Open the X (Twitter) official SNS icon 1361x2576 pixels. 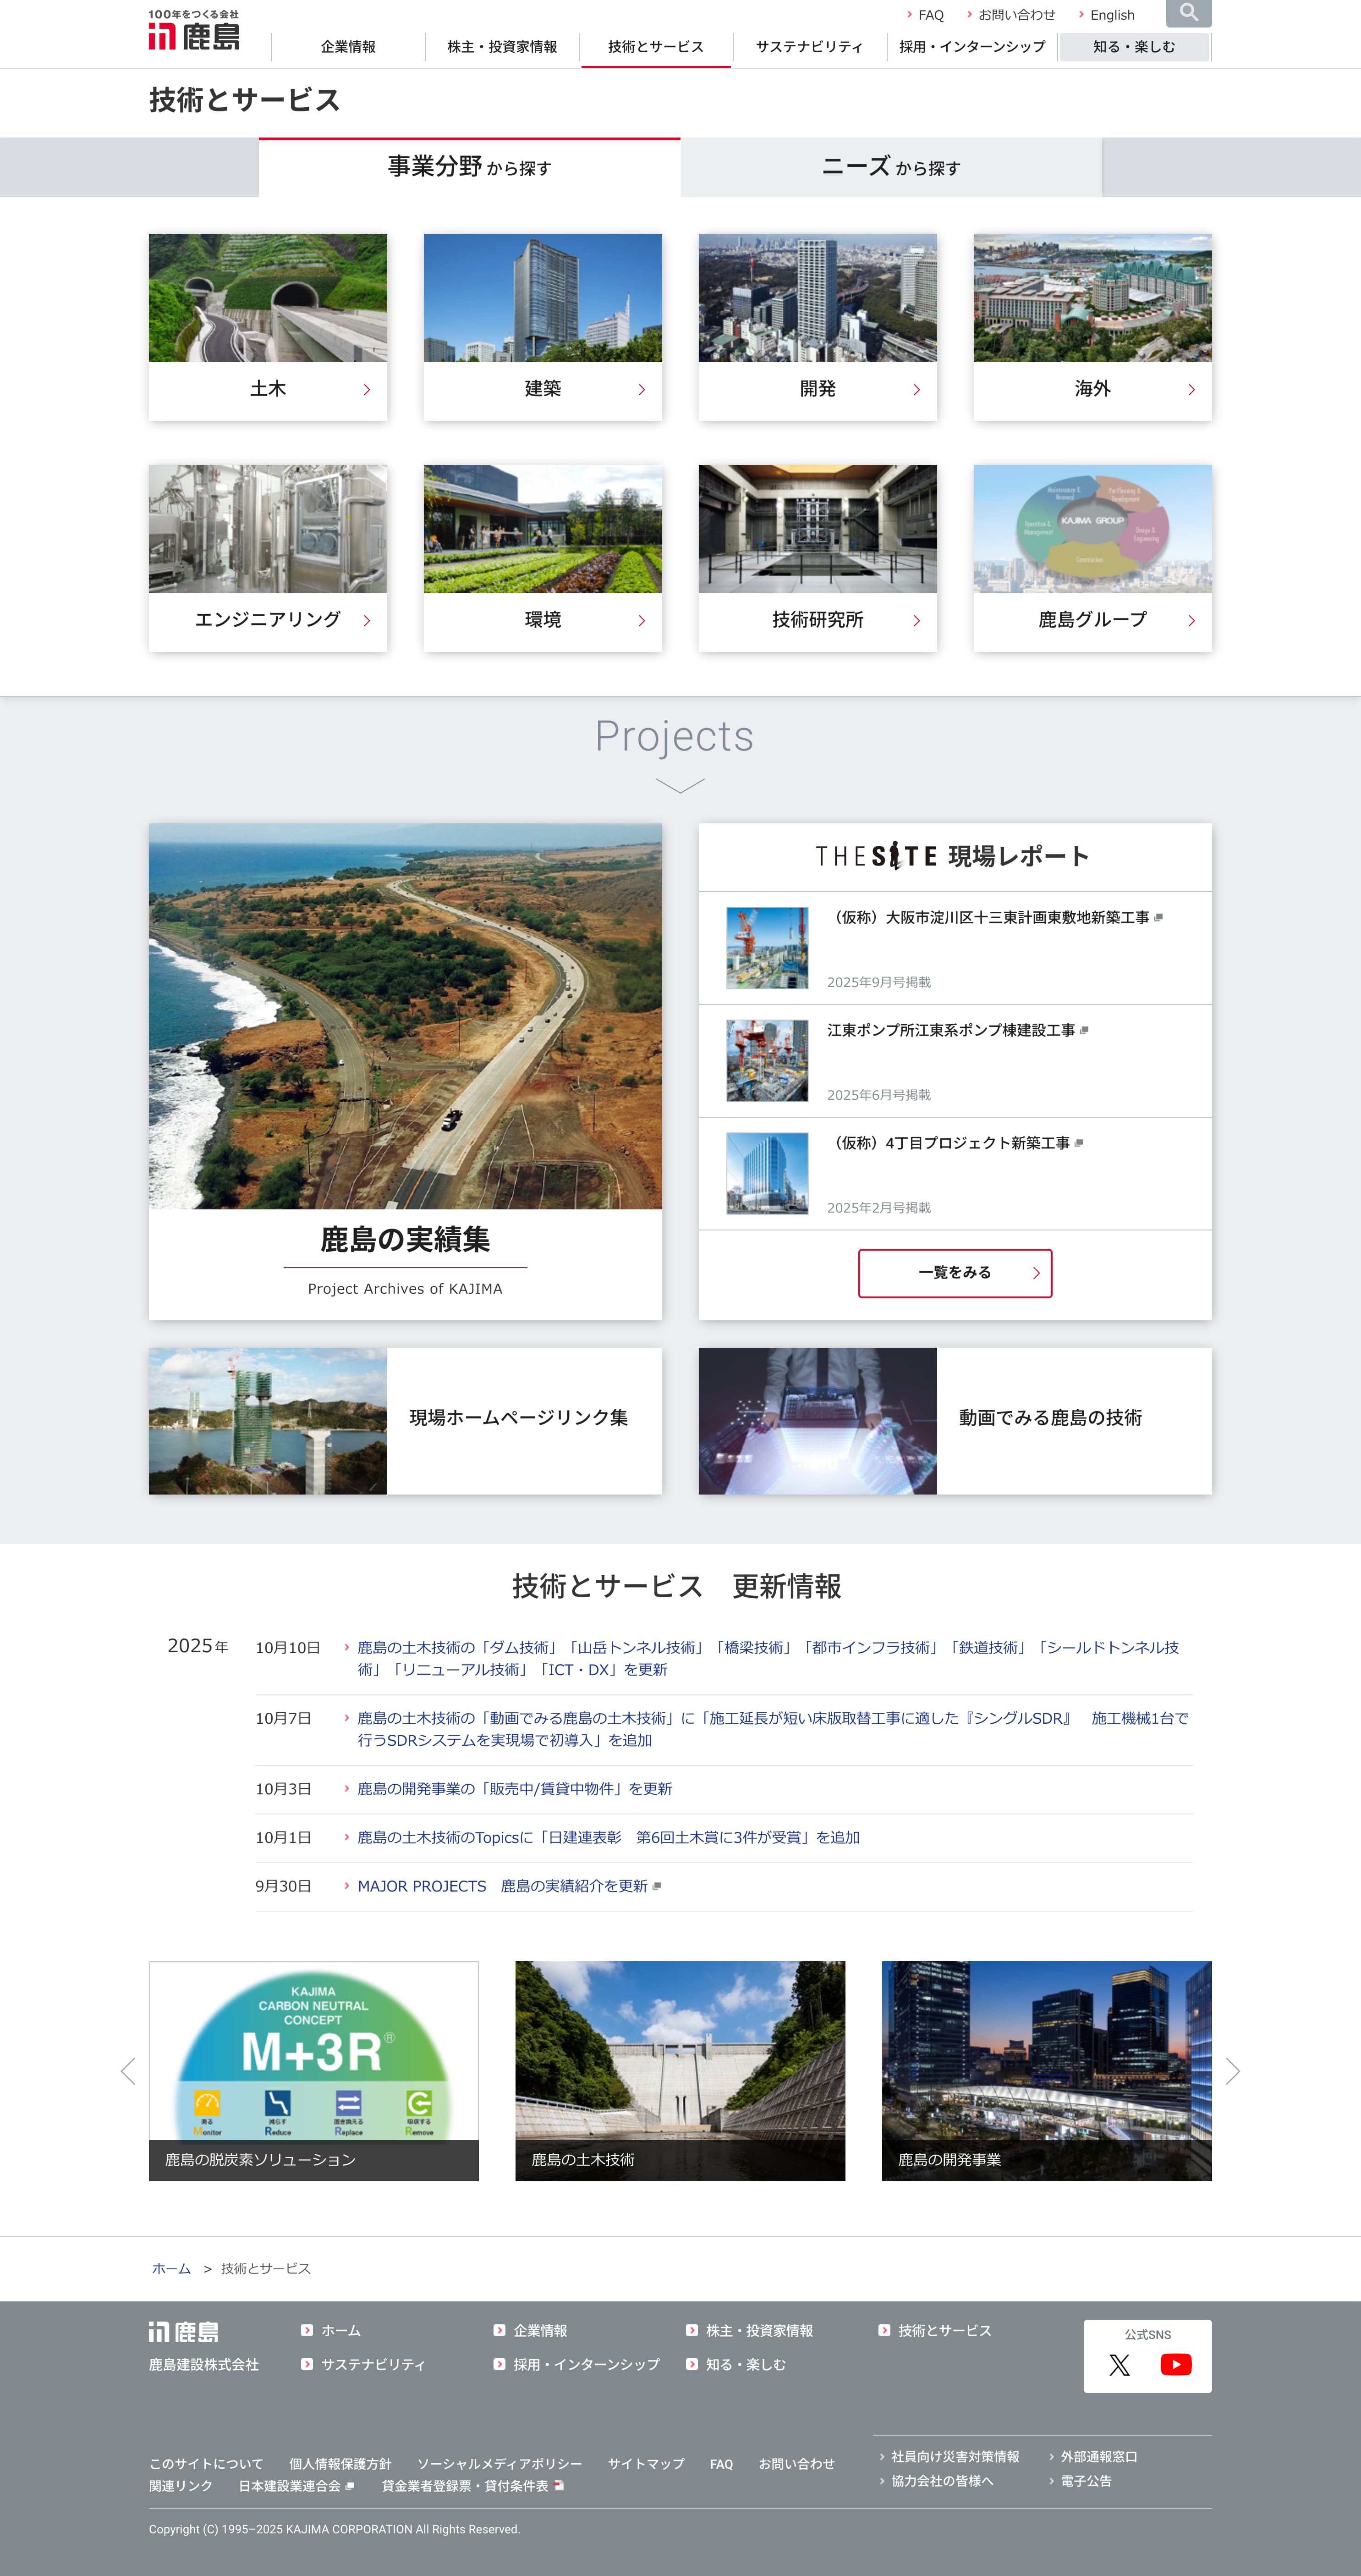pos(1119,2364)
